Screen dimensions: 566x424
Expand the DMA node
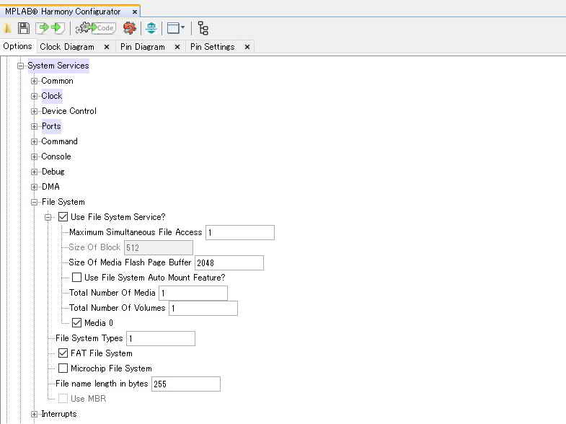point(34,187)
